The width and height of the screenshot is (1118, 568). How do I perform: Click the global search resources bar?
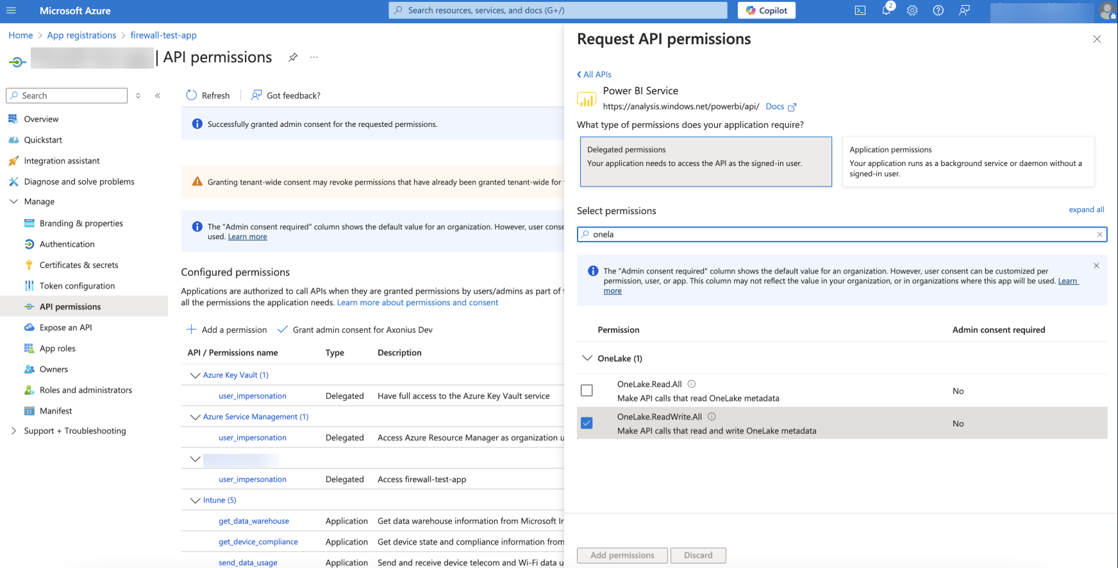[558, 10]
